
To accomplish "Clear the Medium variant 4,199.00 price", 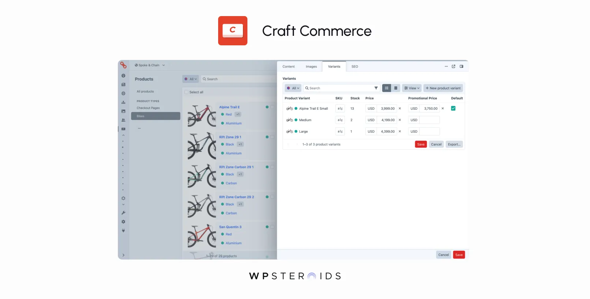I will coord(400,120).
